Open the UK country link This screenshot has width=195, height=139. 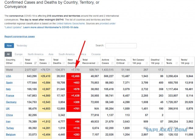click(x=8, y=108)
